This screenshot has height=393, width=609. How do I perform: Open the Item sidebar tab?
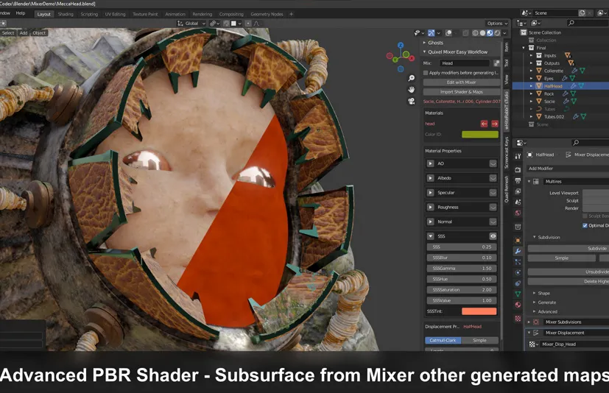[507, 47]
